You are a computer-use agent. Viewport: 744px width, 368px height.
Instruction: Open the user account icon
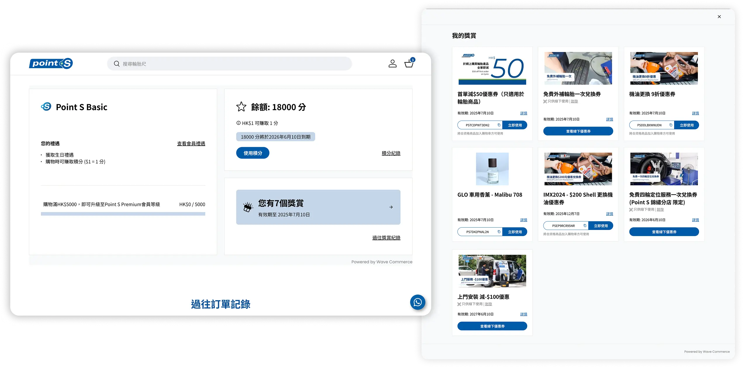pos(392,63)
